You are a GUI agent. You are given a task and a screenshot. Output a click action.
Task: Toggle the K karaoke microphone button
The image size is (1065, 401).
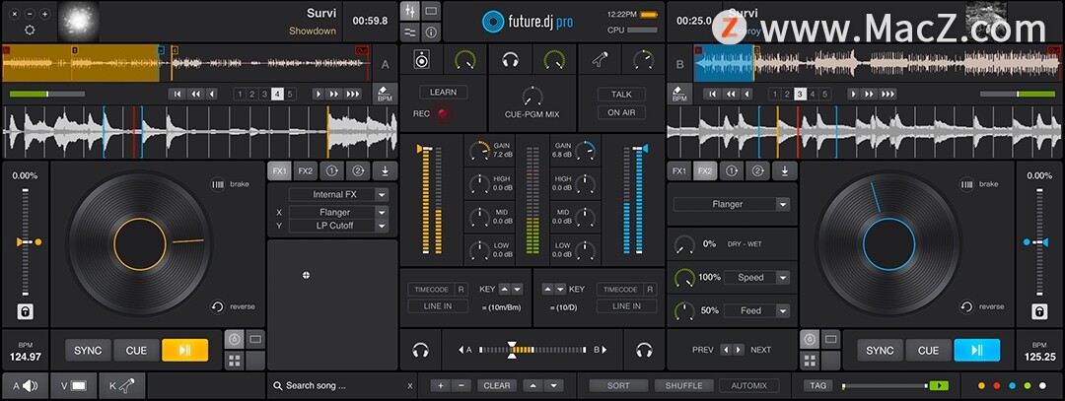click(x=122, y=385)
